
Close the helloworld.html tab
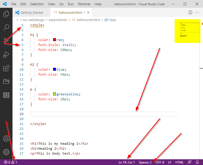click(x=88, y=12)
